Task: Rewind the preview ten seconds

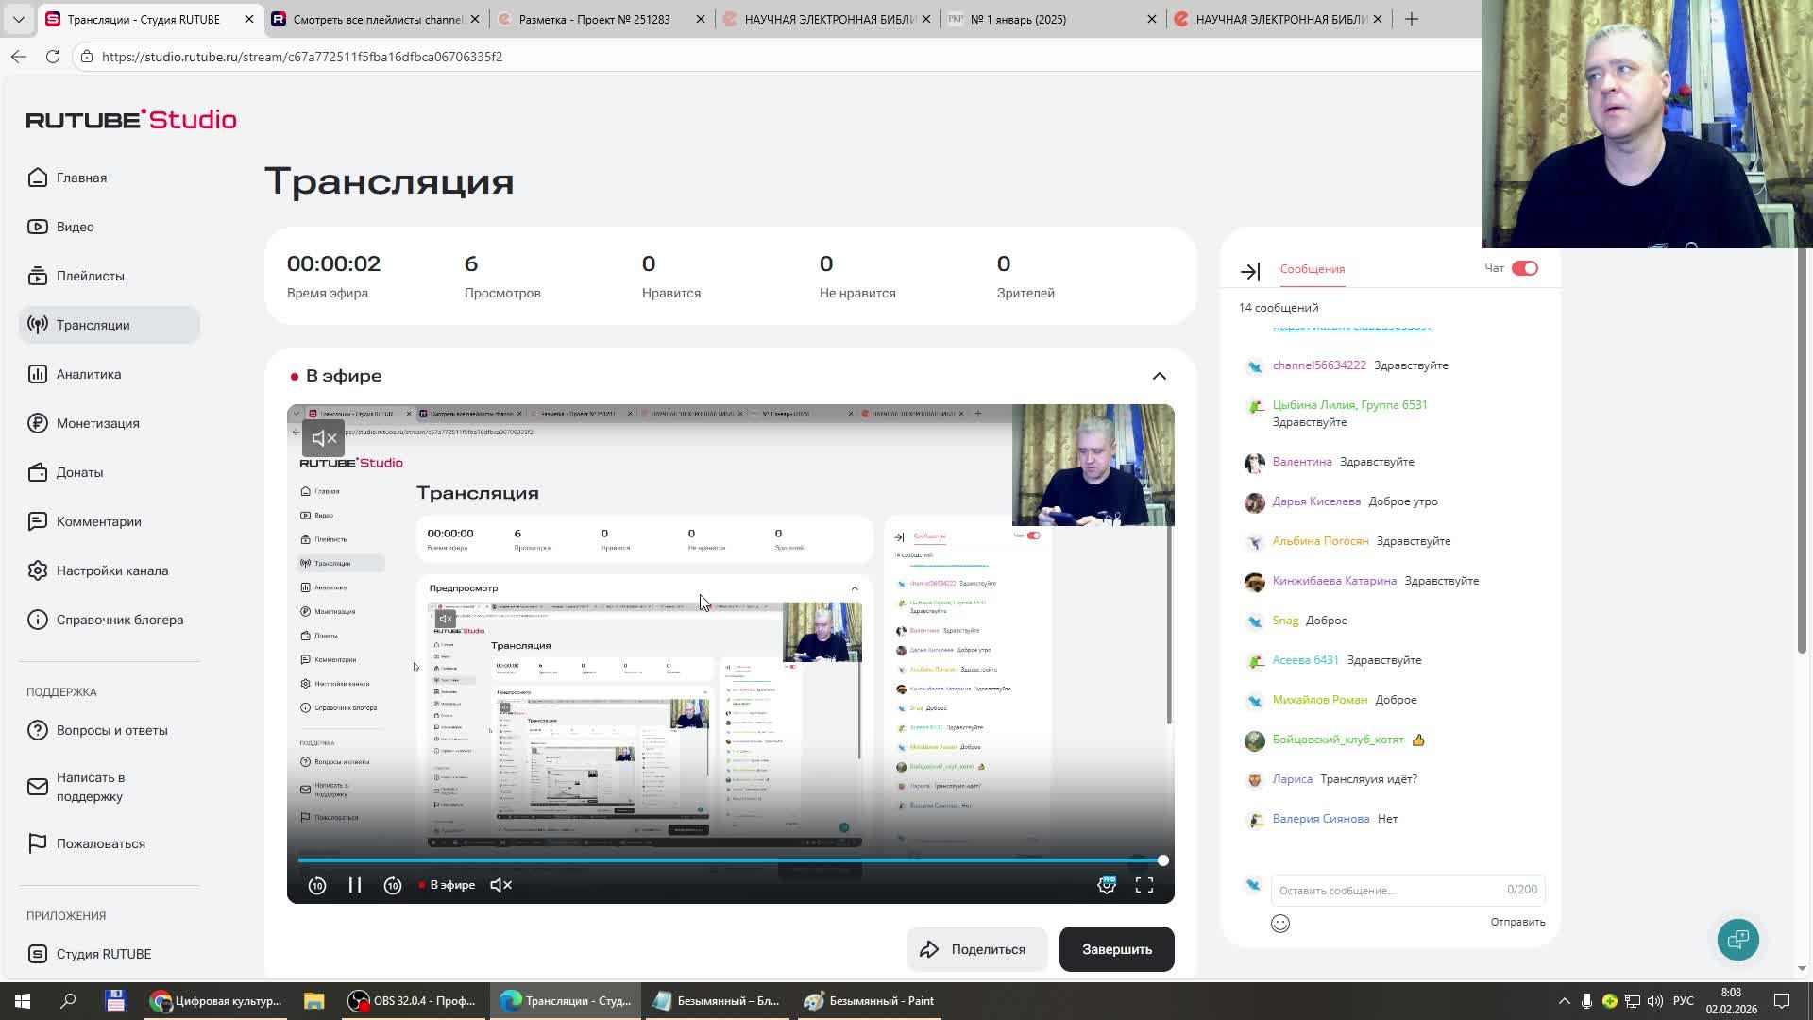Action: click(x=317, y=885)
